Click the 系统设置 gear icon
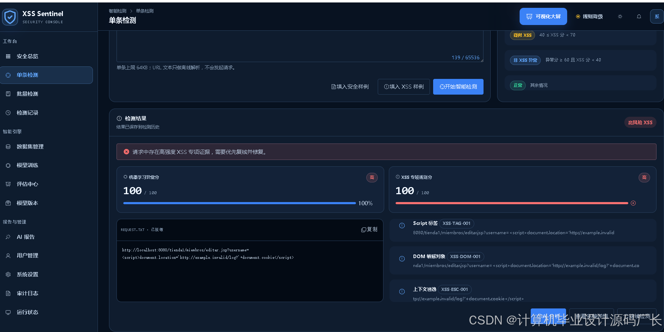 pos(8,275)
